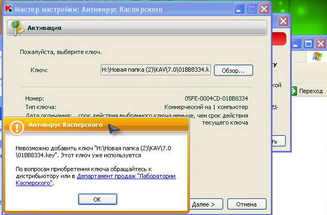Click the Активация section header

[134, 28]
